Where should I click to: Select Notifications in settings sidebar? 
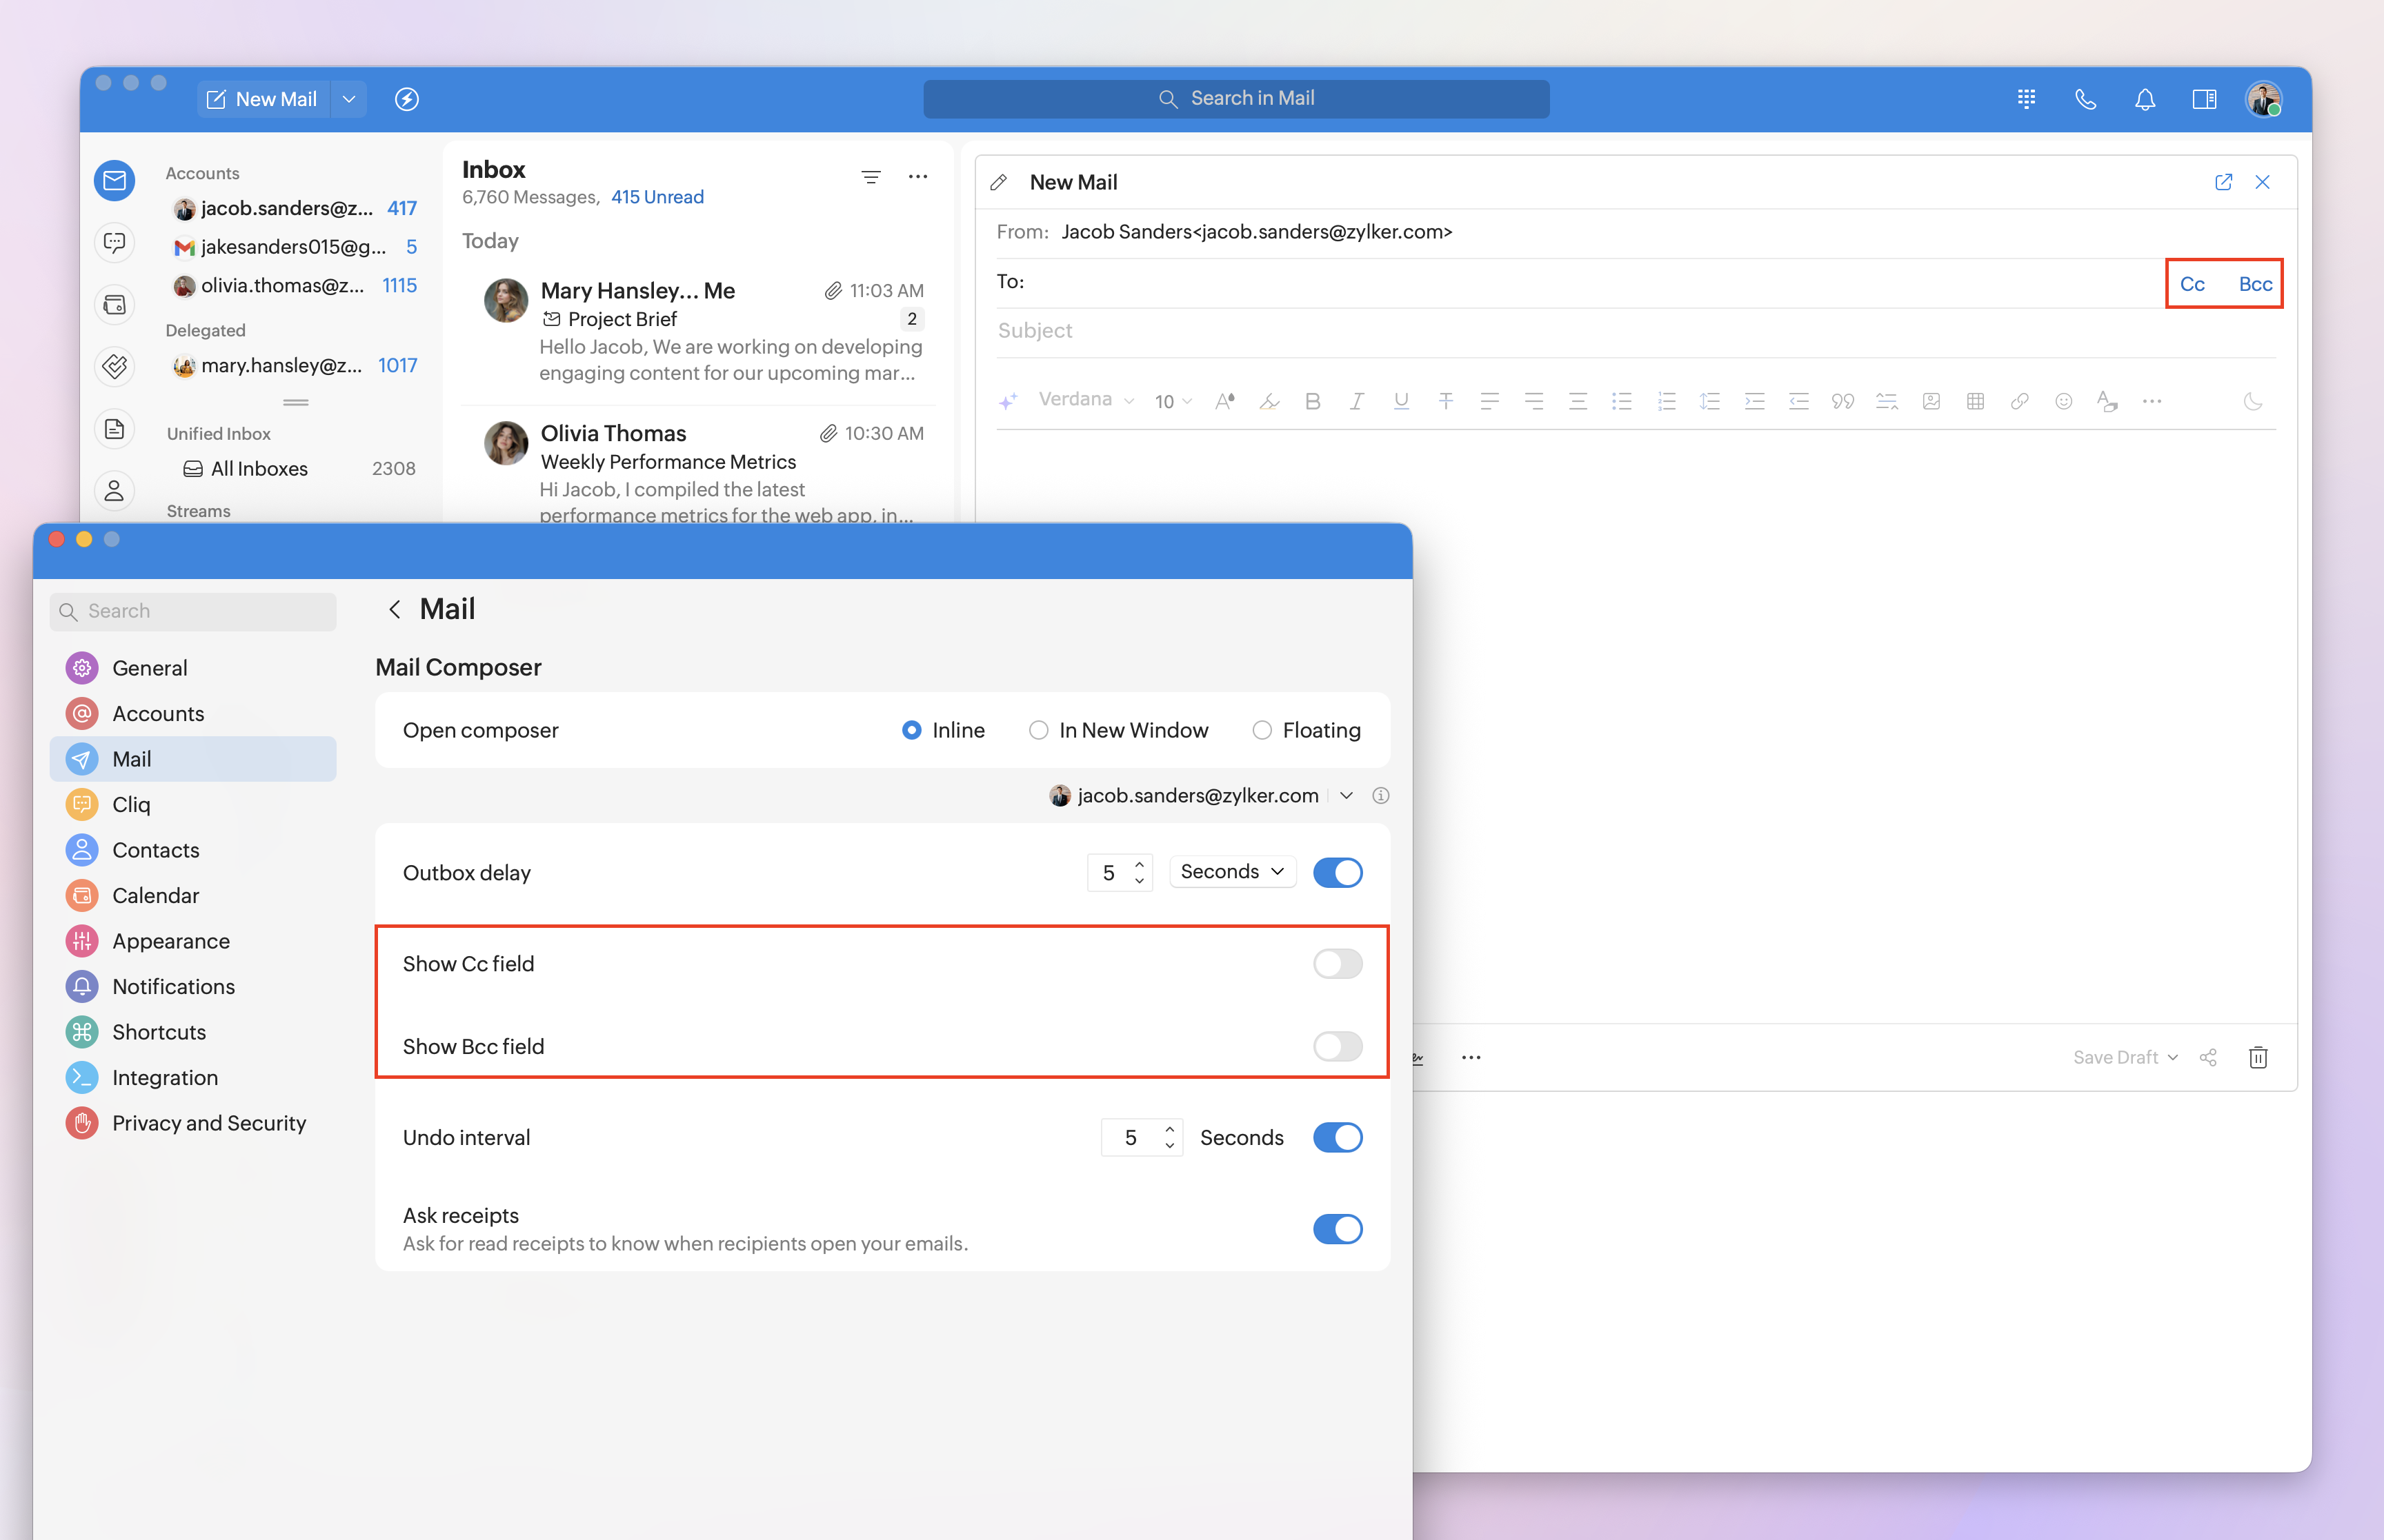point(173,986)
